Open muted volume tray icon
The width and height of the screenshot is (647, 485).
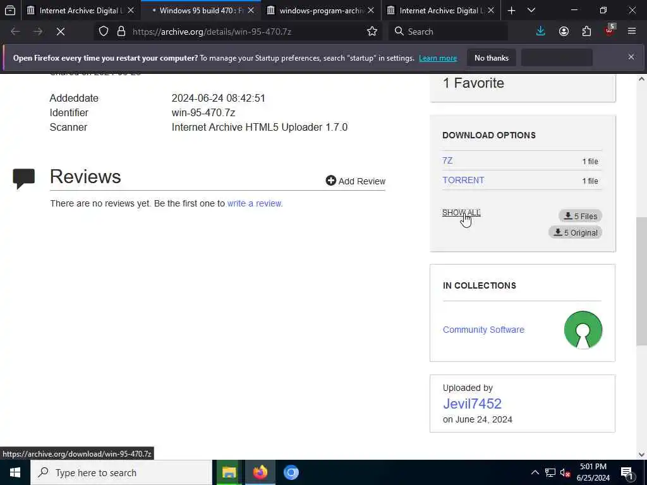point(565,472)
